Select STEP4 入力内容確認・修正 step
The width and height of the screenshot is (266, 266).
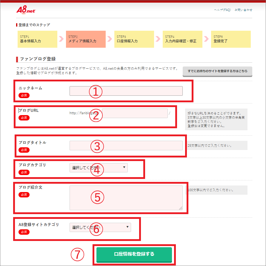point(182,39)
